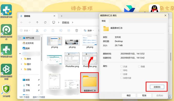Image resolution: width=174 pixels, height=101 pixels.
Task: Check the 压缩 attribute box
Action: (x=122, y=74)
